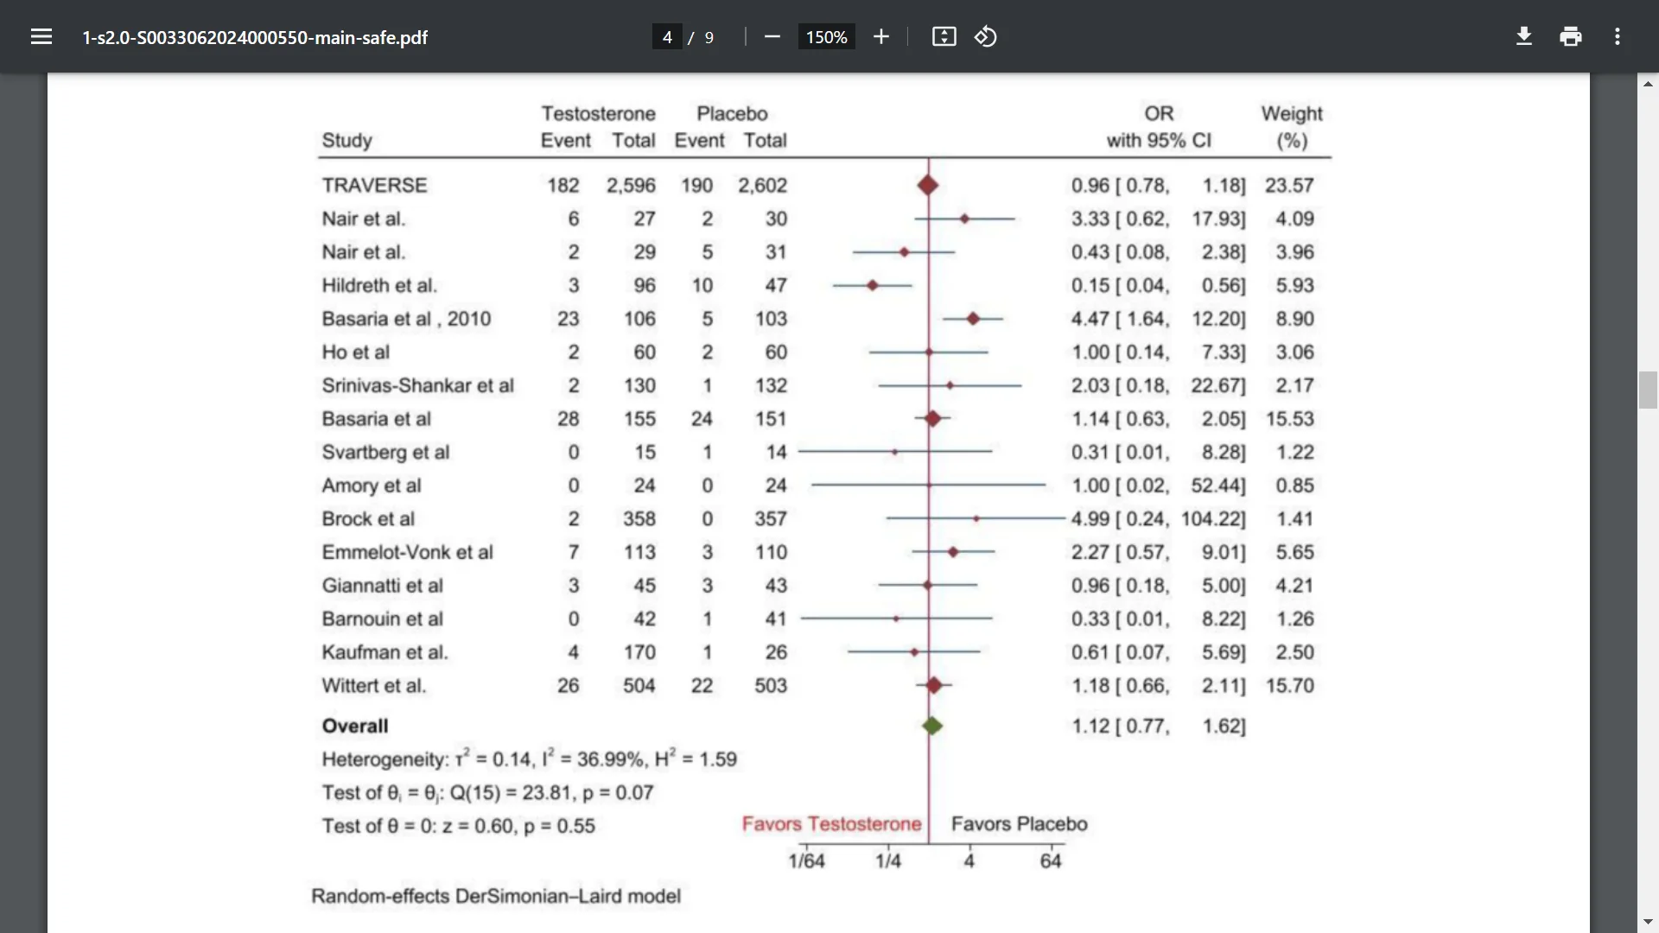Select the bold Overall label

pyautogui.click(x=355, y=726)
